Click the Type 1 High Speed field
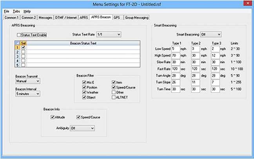254x159 pixels. tap(176, 55)
